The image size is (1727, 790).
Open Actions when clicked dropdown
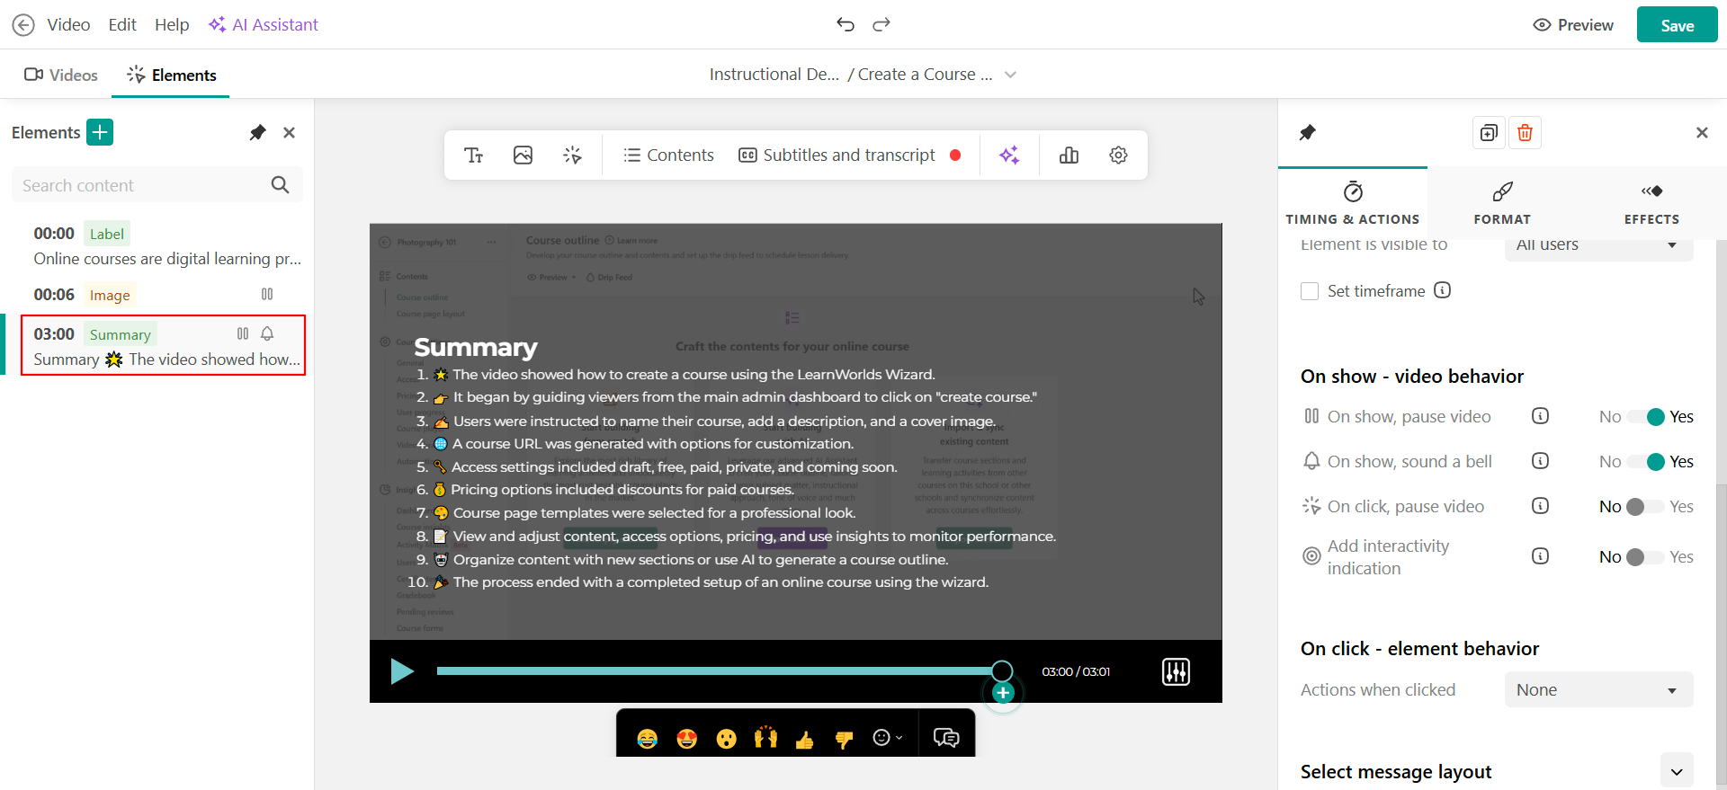1598,690
